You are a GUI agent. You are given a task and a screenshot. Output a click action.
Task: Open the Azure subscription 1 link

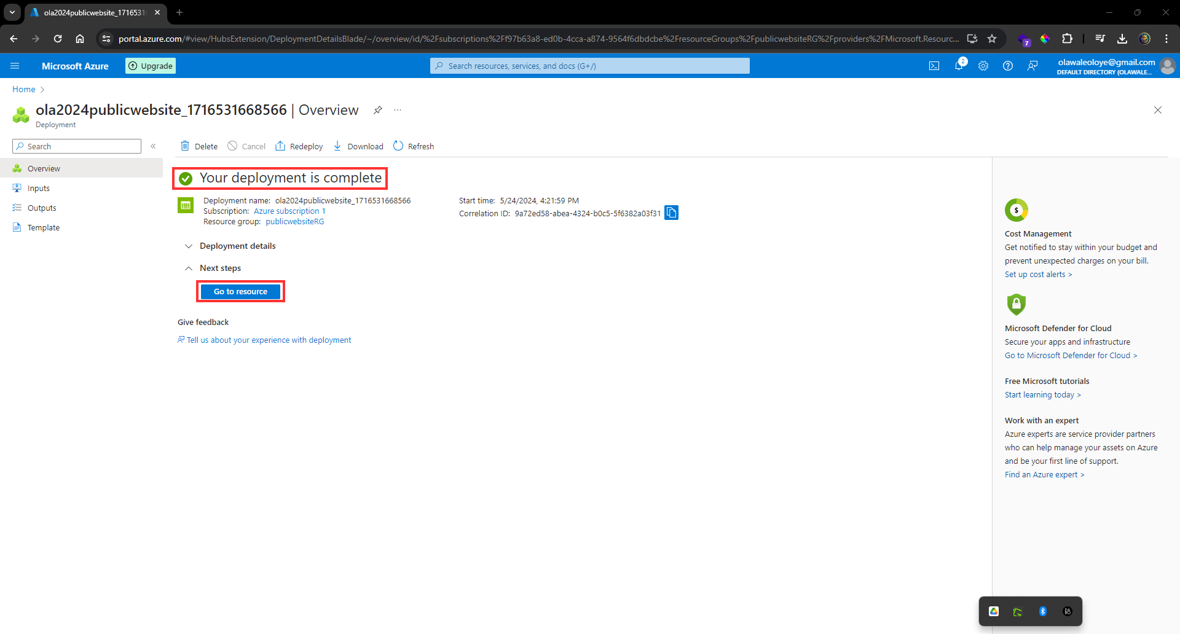point(289,211)
